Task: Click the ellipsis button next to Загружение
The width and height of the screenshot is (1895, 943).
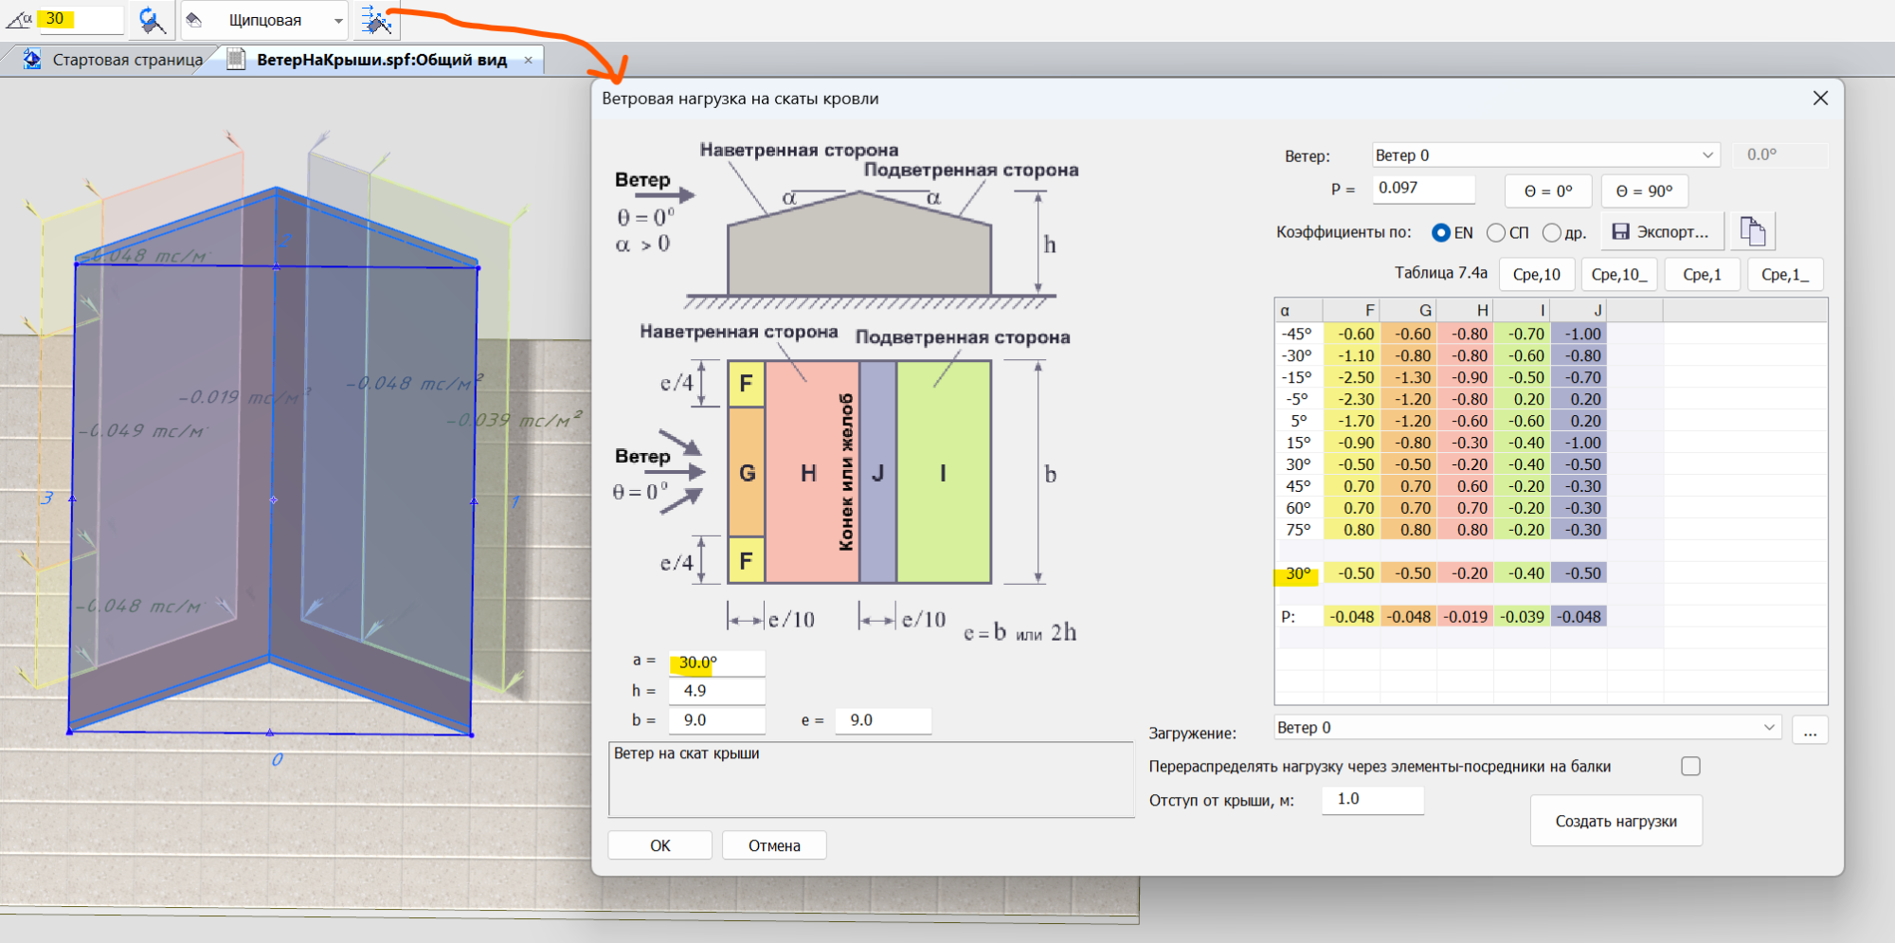Action: pos(1810,730)
